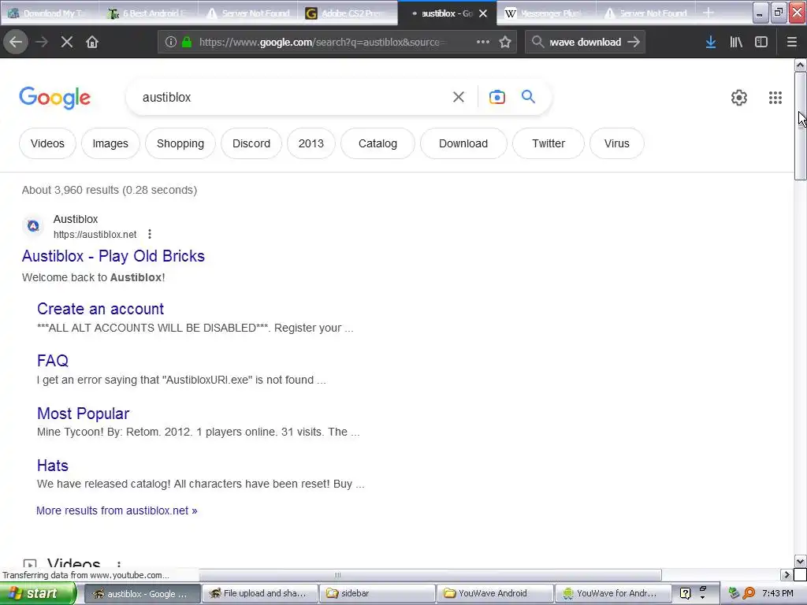Open the downloads arrow in toolbar
Image resolution: width=807 pixels, height=605 pixels.
(x=711, y=42)
